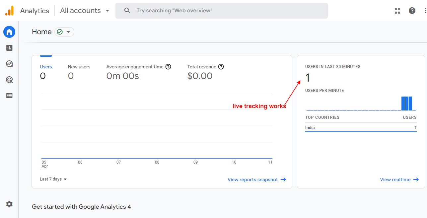Click the Home page heading
The width and height of the screenshot is (427, 218).
pos(42,32)
